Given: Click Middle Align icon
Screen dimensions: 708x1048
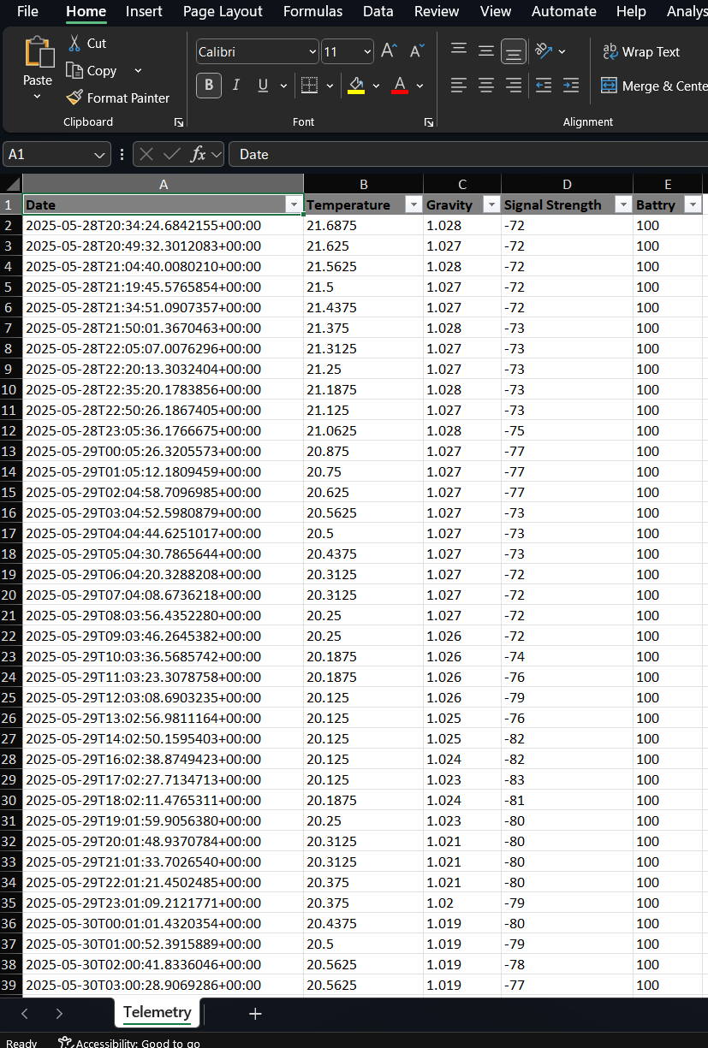Looking at the screenshot, I should tap(486, 51).
